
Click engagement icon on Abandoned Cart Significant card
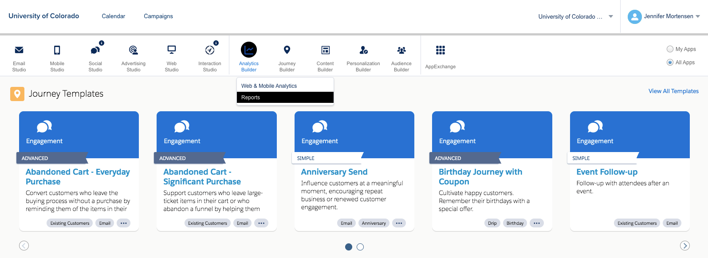tap(182, 127)
